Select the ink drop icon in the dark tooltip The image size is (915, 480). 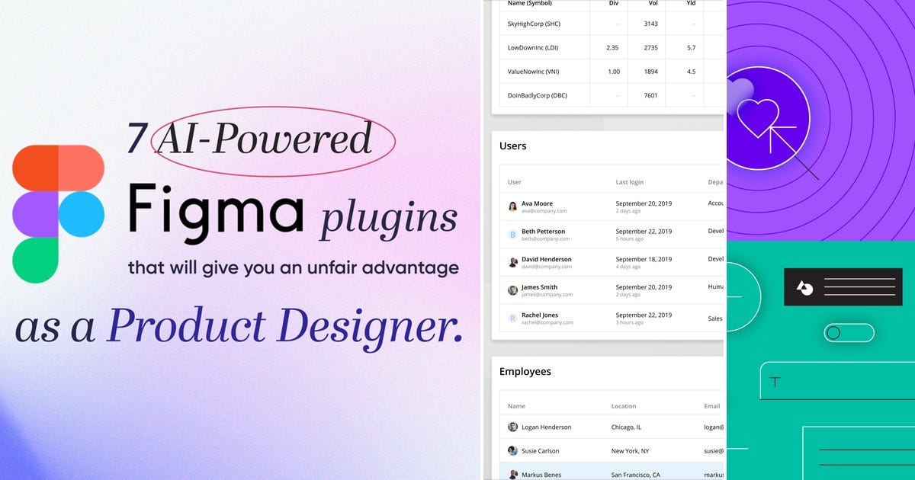point(803,287)
